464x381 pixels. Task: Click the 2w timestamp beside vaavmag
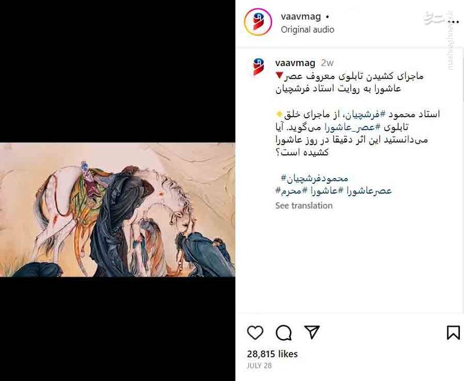[x=327, y=63]
